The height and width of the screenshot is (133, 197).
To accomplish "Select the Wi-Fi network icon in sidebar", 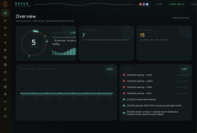I will [5, 35].
